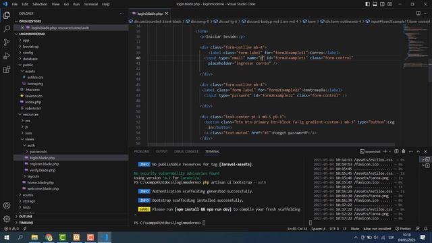Viewport: 432px width, 243px height.
Task: Open Explorer more actions ellipsis
Action: 122,13
